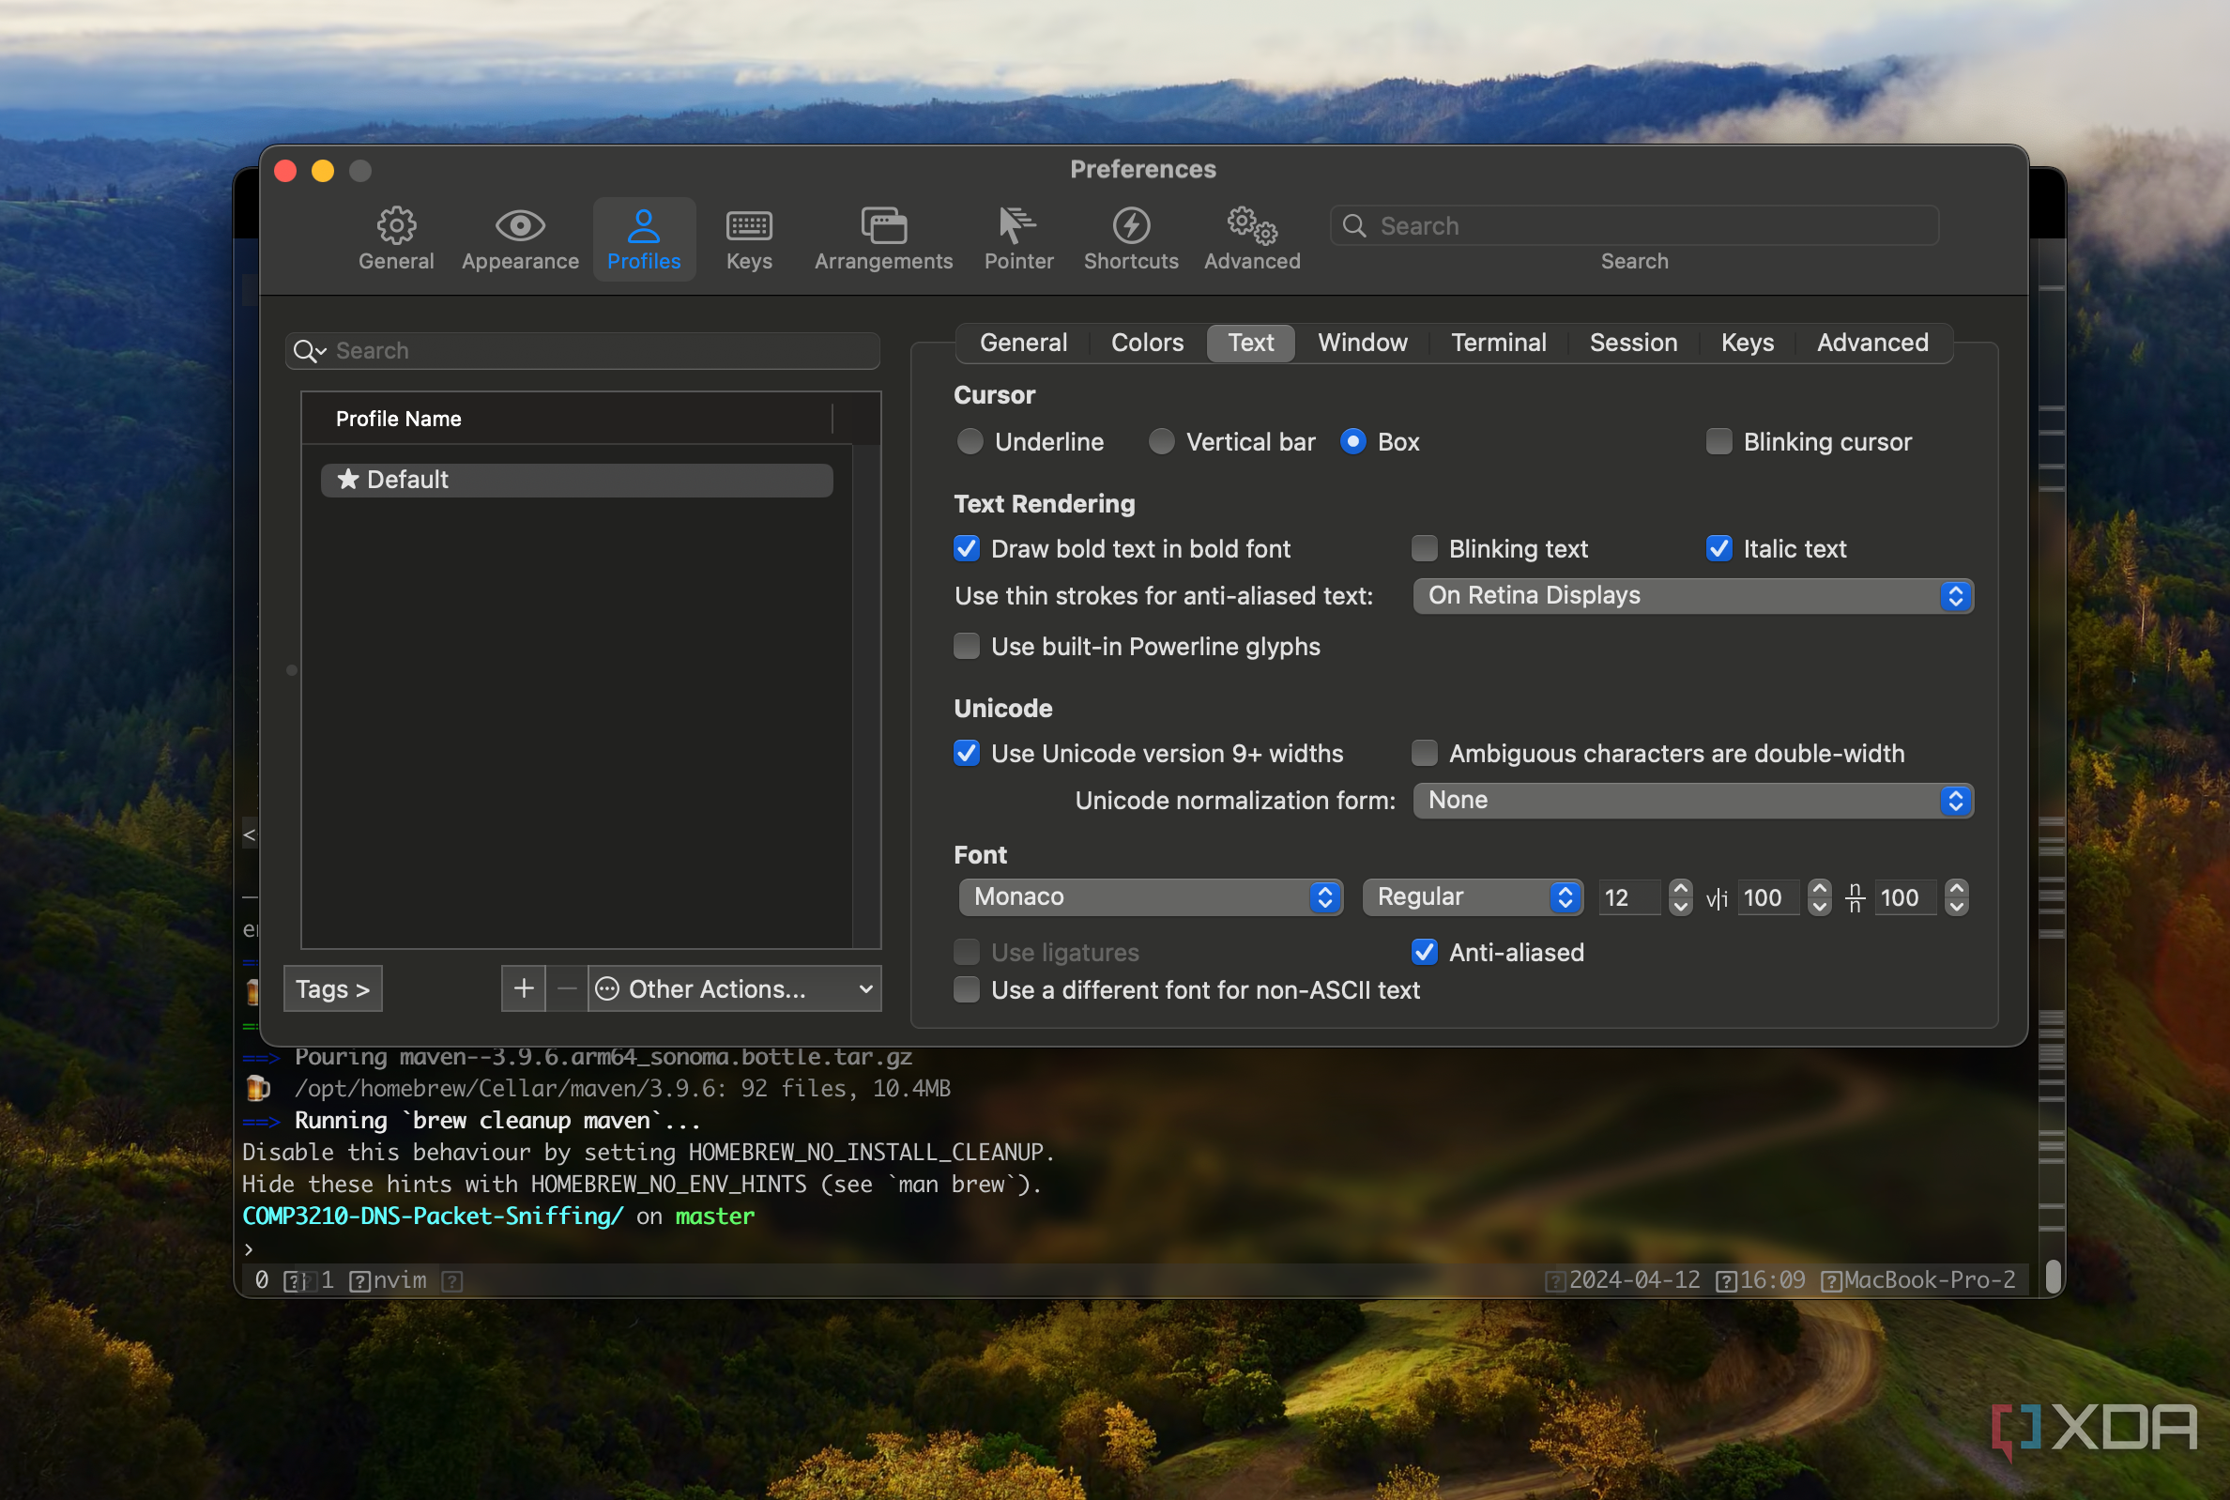Image resolution: width=2230 pixels, height=1500 pixels.
Task: Select the Profiles person icon
Action: [644, 226]
